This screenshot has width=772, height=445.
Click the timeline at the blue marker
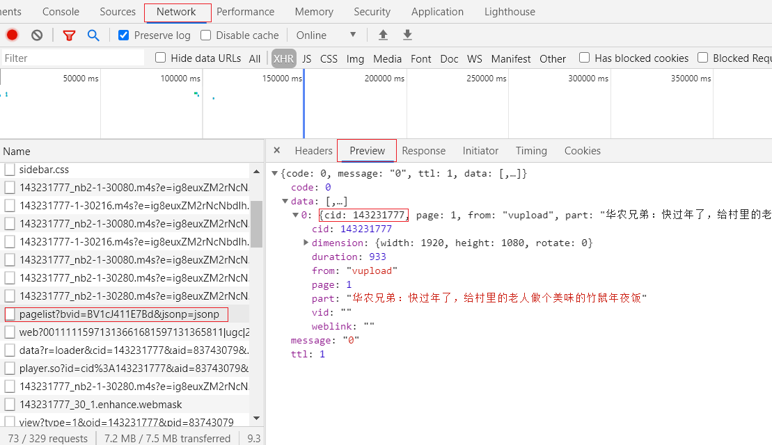(304, 104)
